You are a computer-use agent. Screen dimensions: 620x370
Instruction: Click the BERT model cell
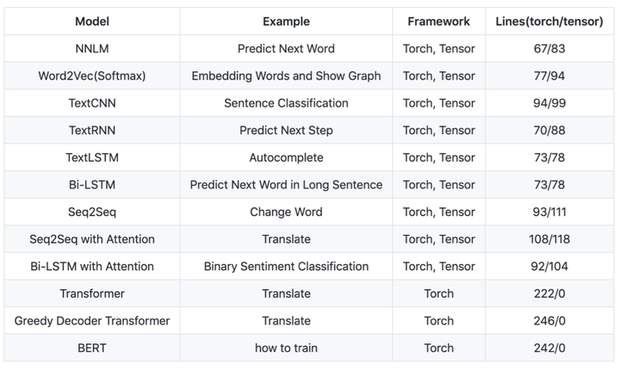tap(92, 348)
